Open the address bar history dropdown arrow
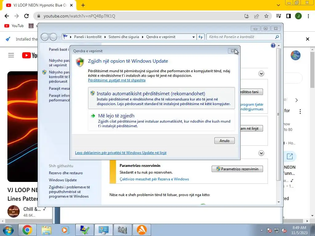The image size is (315, 236). coord(193,37)
